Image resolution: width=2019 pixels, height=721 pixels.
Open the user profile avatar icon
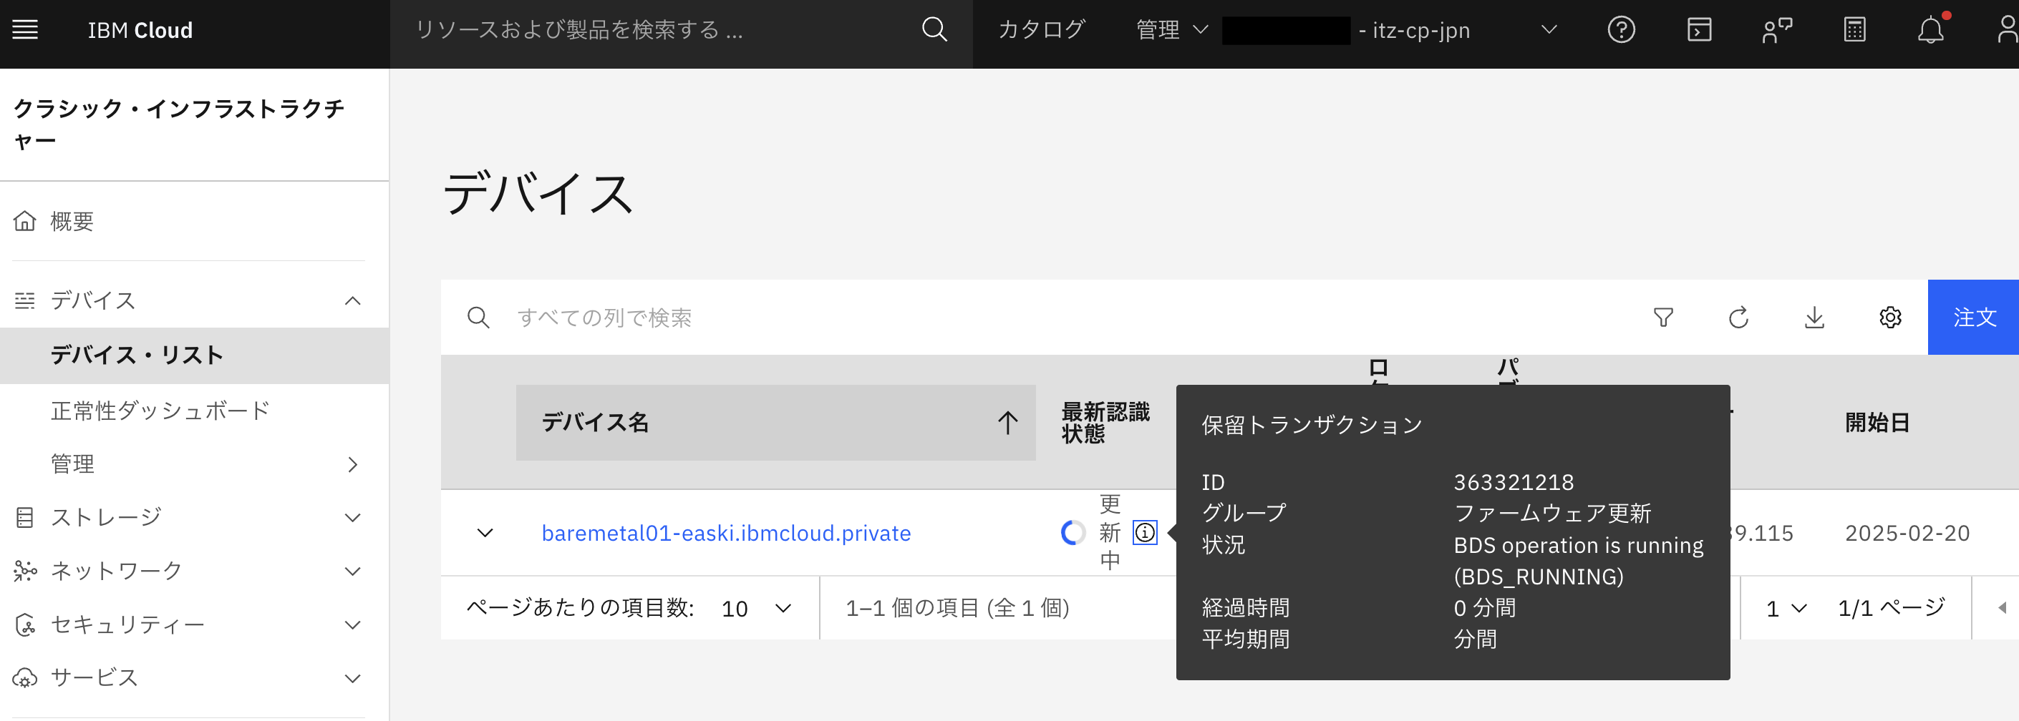tap(2008, 30)
